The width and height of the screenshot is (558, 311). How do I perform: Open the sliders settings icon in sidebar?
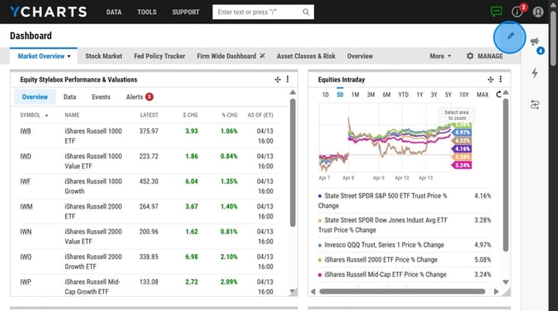[x=535, y=105]
